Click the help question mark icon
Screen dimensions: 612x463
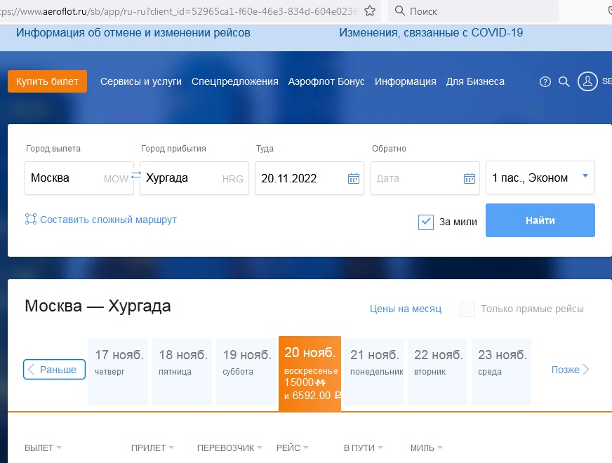[545, 82]
